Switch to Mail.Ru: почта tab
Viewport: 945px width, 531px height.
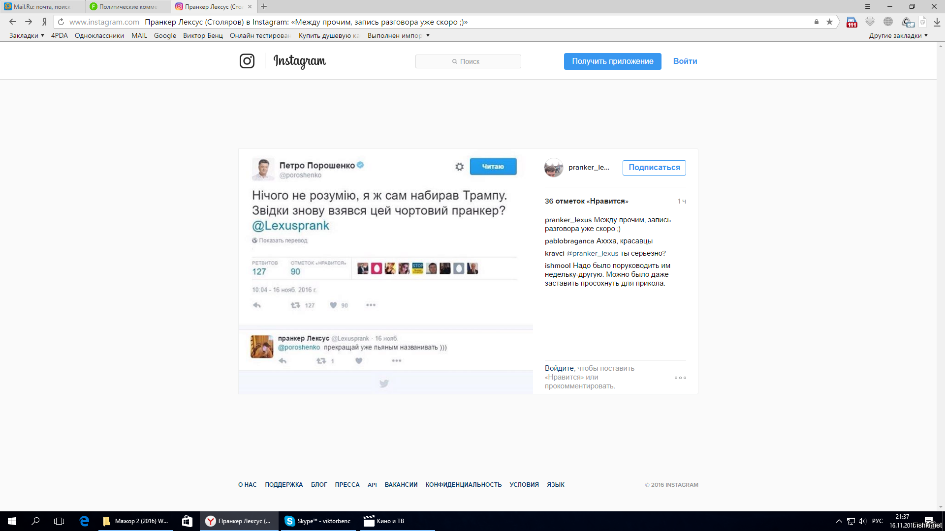pos(42,6)
